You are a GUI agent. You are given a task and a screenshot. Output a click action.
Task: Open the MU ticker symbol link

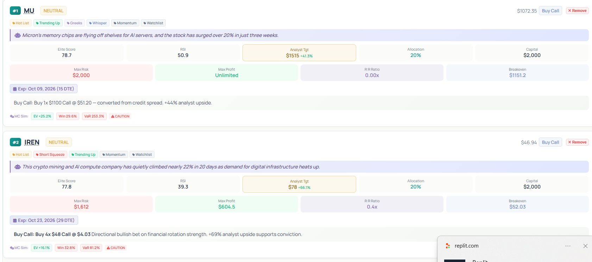[29, 11]
